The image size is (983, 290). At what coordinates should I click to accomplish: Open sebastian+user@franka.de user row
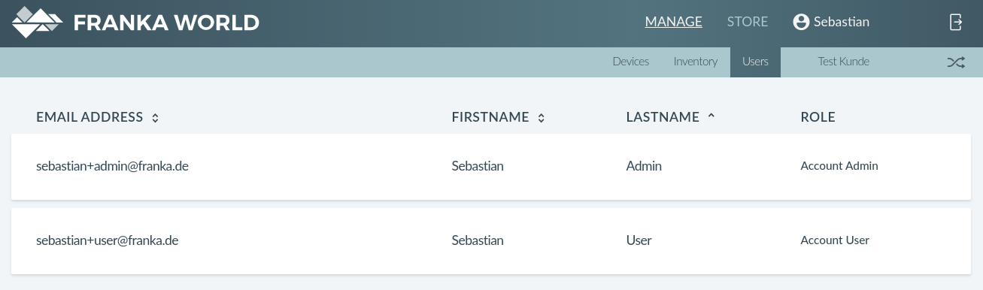click(x=491, y=241)
